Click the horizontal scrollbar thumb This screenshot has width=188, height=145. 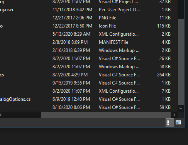tap(106, 115)
